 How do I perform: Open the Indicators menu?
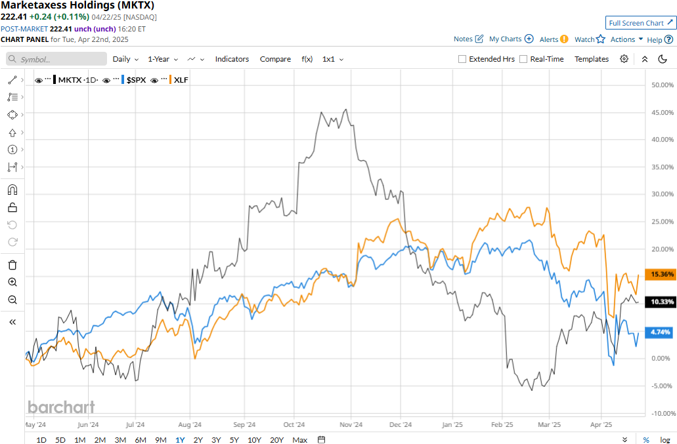tap(232, 59)
